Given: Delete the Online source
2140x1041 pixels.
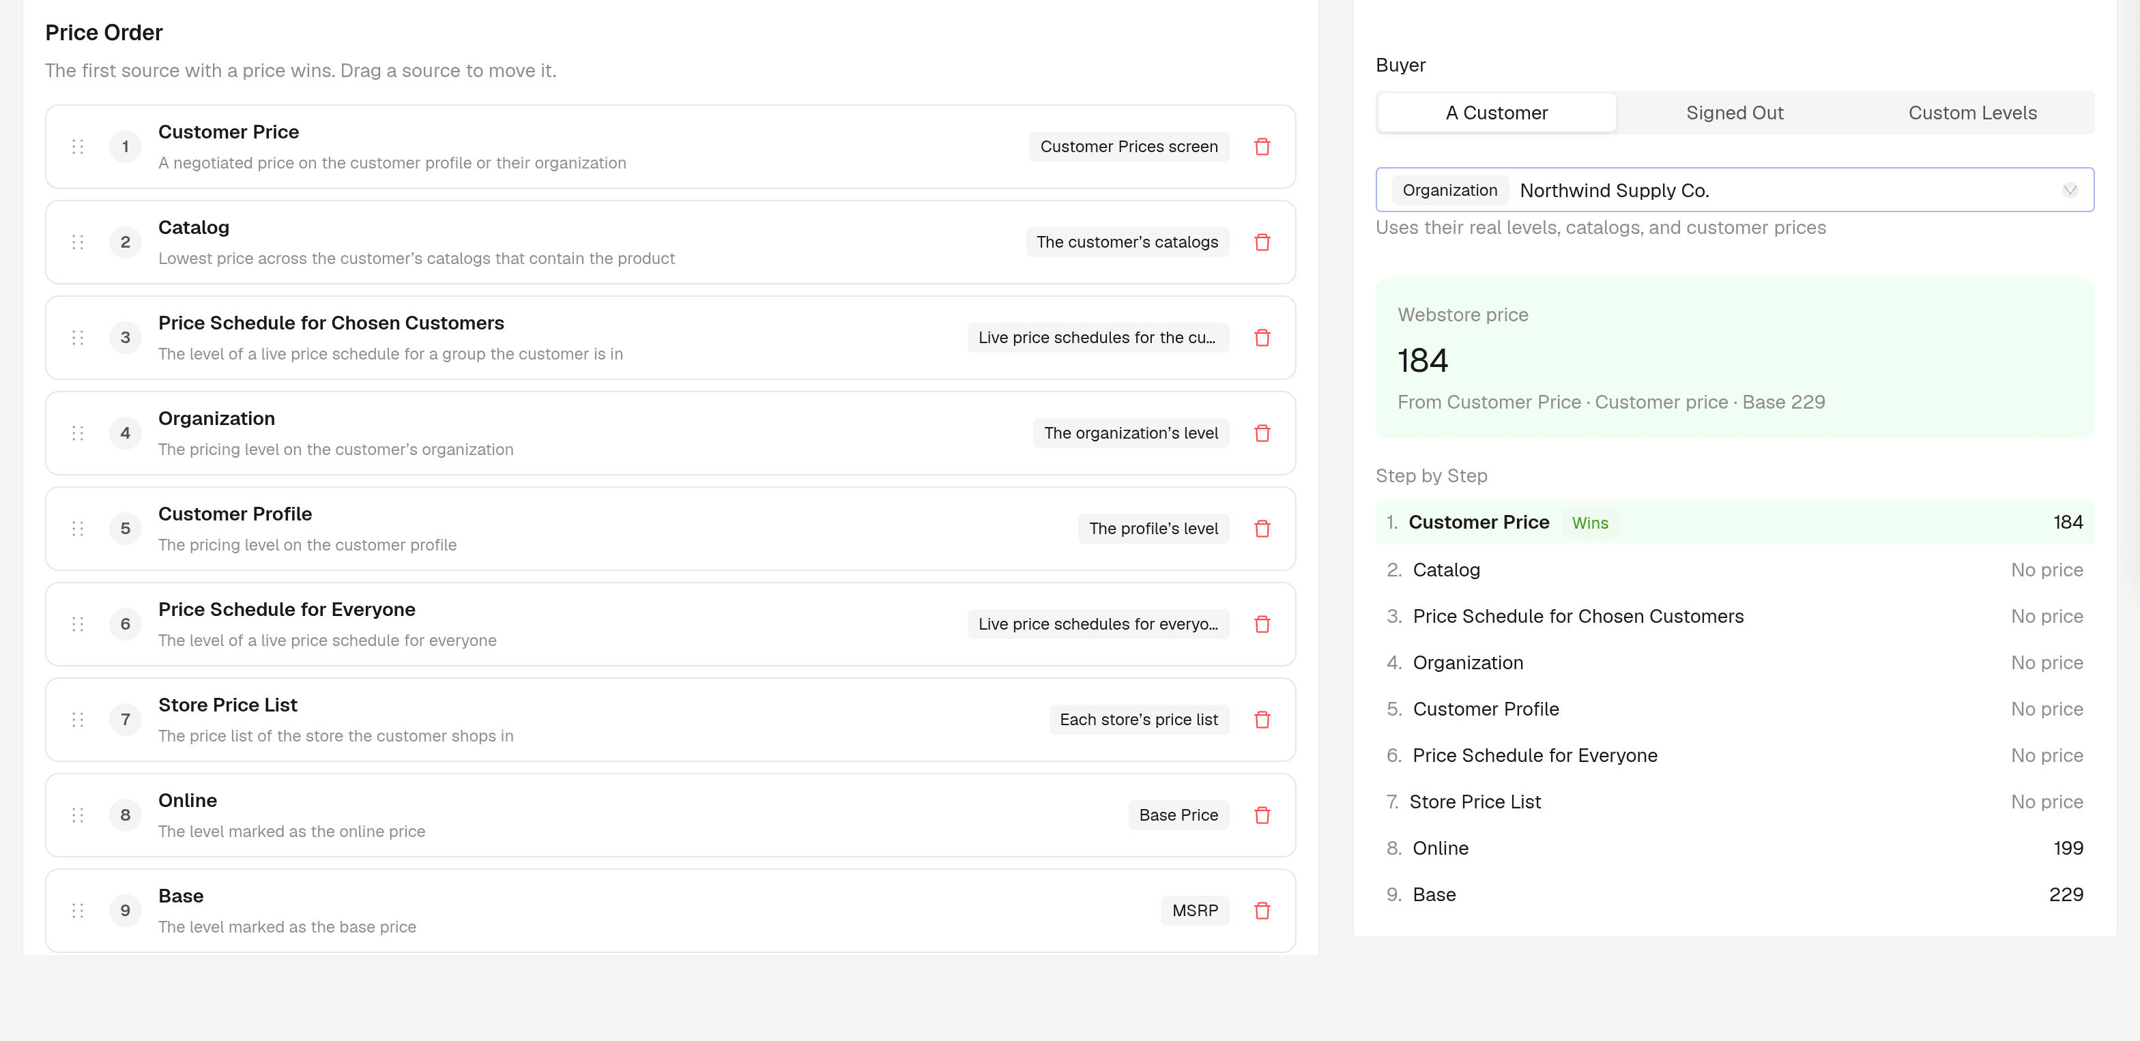Looking at the screenshot, I should [1262, 815].
